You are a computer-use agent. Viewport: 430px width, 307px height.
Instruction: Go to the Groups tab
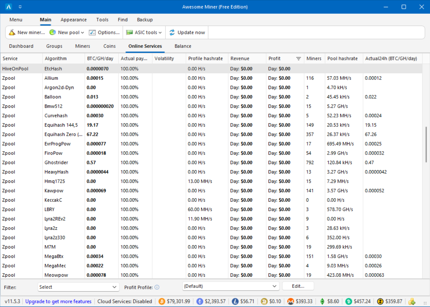click(x=54, y=46)
